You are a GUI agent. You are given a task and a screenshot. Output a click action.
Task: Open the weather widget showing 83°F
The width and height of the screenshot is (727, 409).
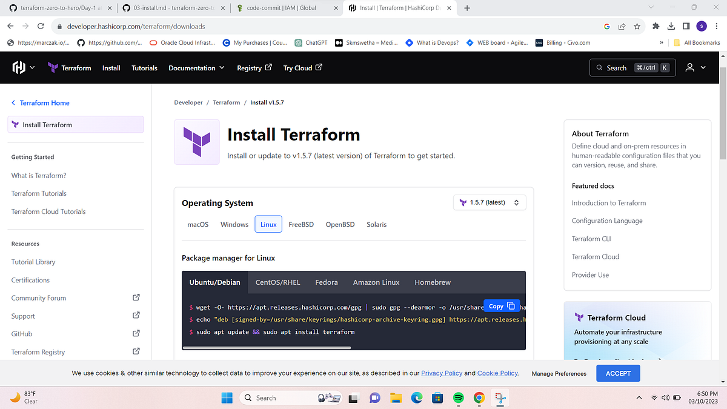pyautogui.click(x=24, y=397)
